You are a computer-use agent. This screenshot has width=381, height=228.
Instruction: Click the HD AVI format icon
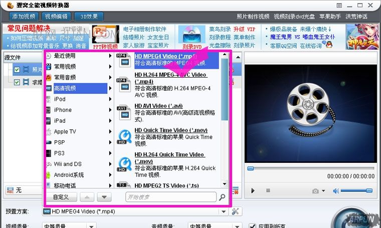click(124, 112)
